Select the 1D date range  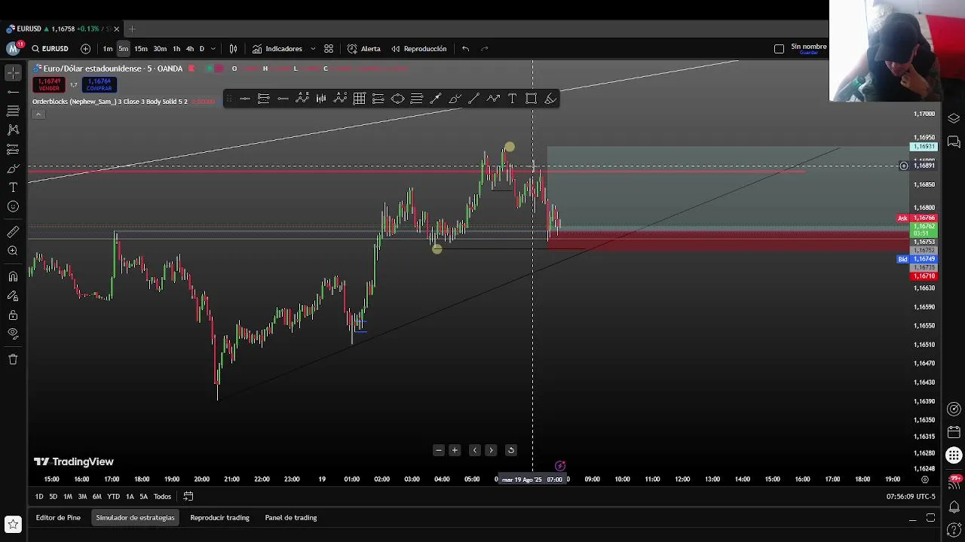39,497
